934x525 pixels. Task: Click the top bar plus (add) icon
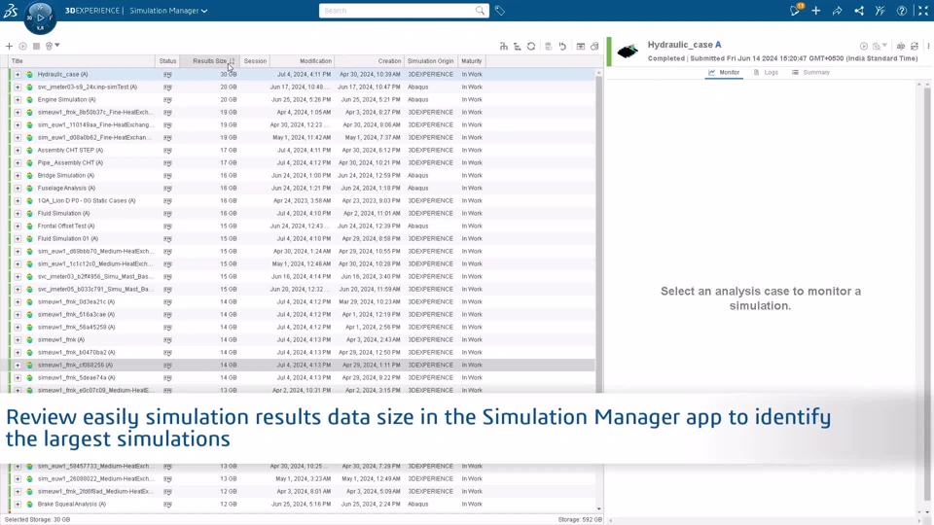(815, 11)
